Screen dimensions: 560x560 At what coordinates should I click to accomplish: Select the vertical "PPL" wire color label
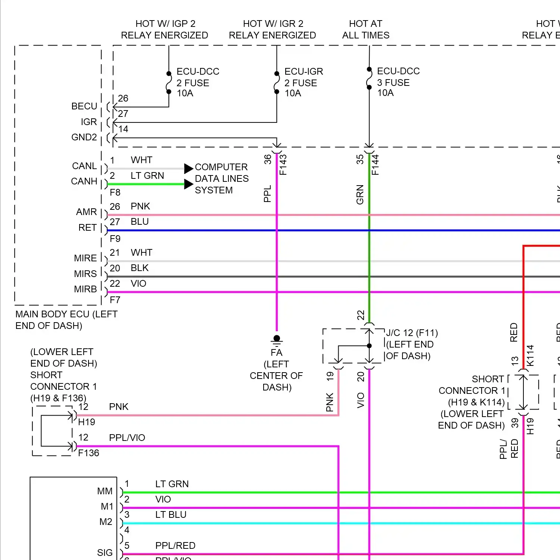[x=267, y=194]
